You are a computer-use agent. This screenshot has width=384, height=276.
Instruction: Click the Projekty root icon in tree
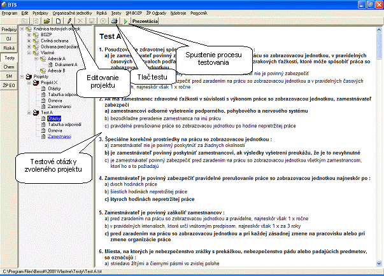click(29, 77)
